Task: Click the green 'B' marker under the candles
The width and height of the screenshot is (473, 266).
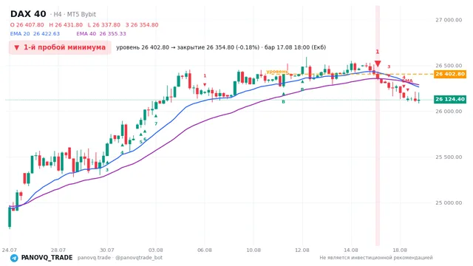Action: click(x=283, y=102)
